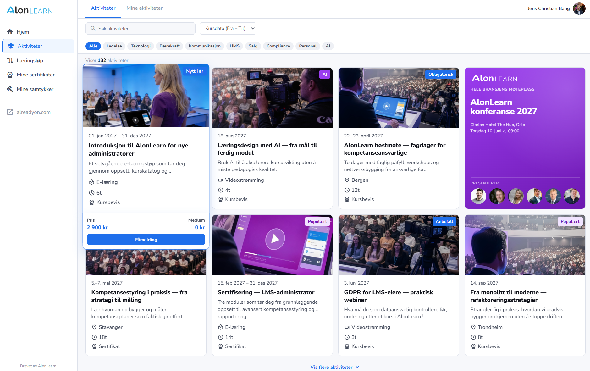This screenshot has width=590, height=371.
Task: Click the Kursbevis icon on Introduksjon card
Action: click(x=92, y=202)
